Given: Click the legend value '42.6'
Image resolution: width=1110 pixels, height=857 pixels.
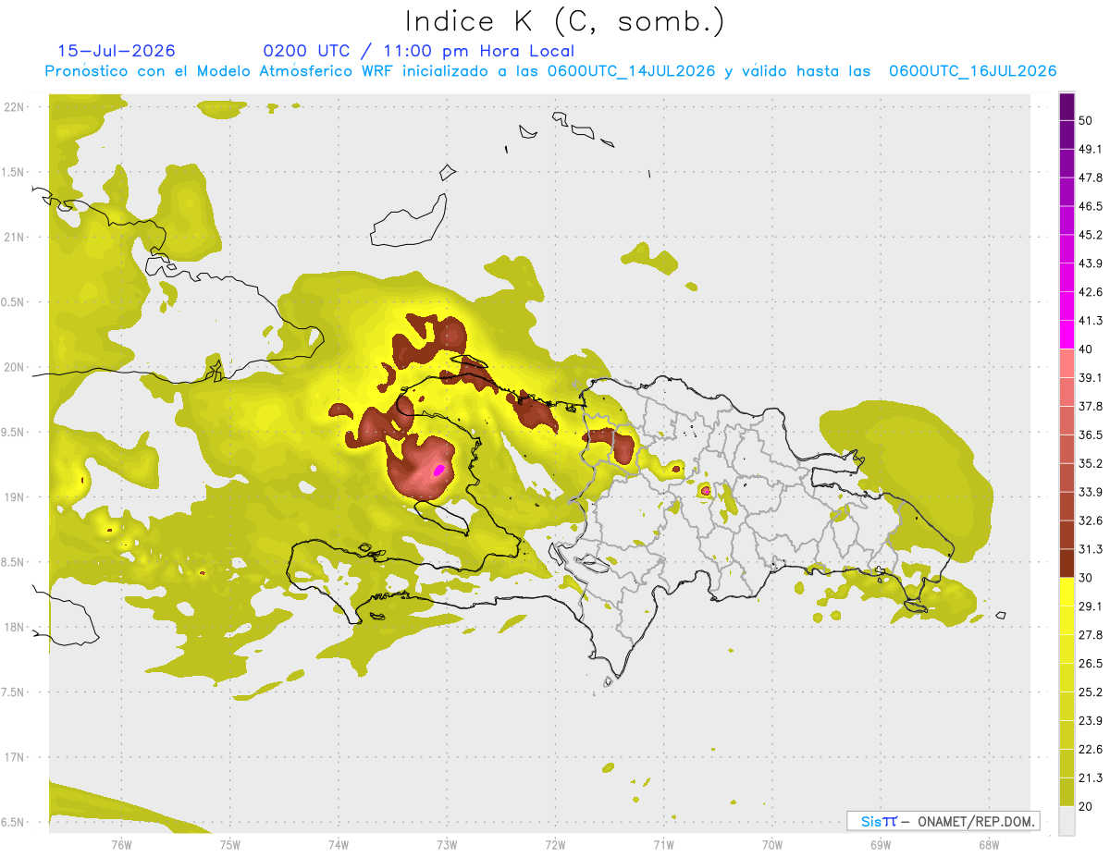Looking at the screenshot, I should (1091, 292).
